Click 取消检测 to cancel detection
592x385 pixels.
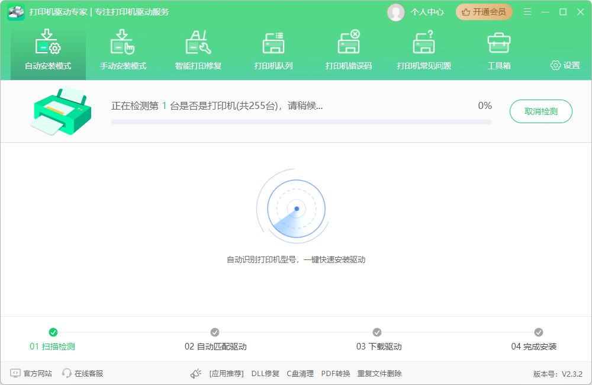tap(540, 111)
